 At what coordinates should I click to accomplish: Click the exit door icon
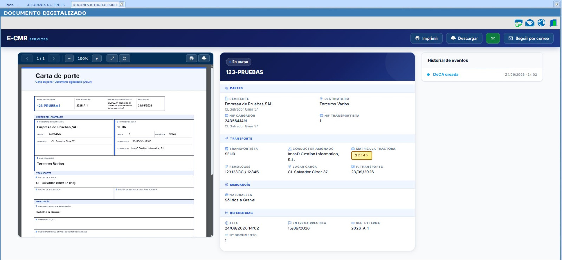pyautogui.click(x=553, y=23)
